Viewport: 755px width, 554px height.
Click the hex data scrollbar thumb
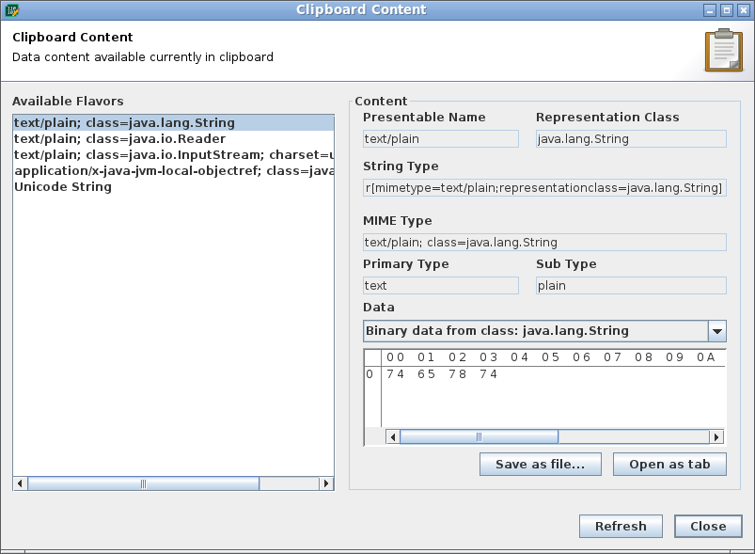478,435
